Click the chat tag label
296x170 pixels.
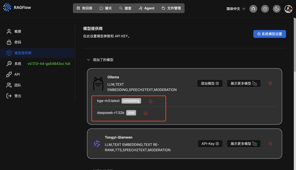click(131, 113)
